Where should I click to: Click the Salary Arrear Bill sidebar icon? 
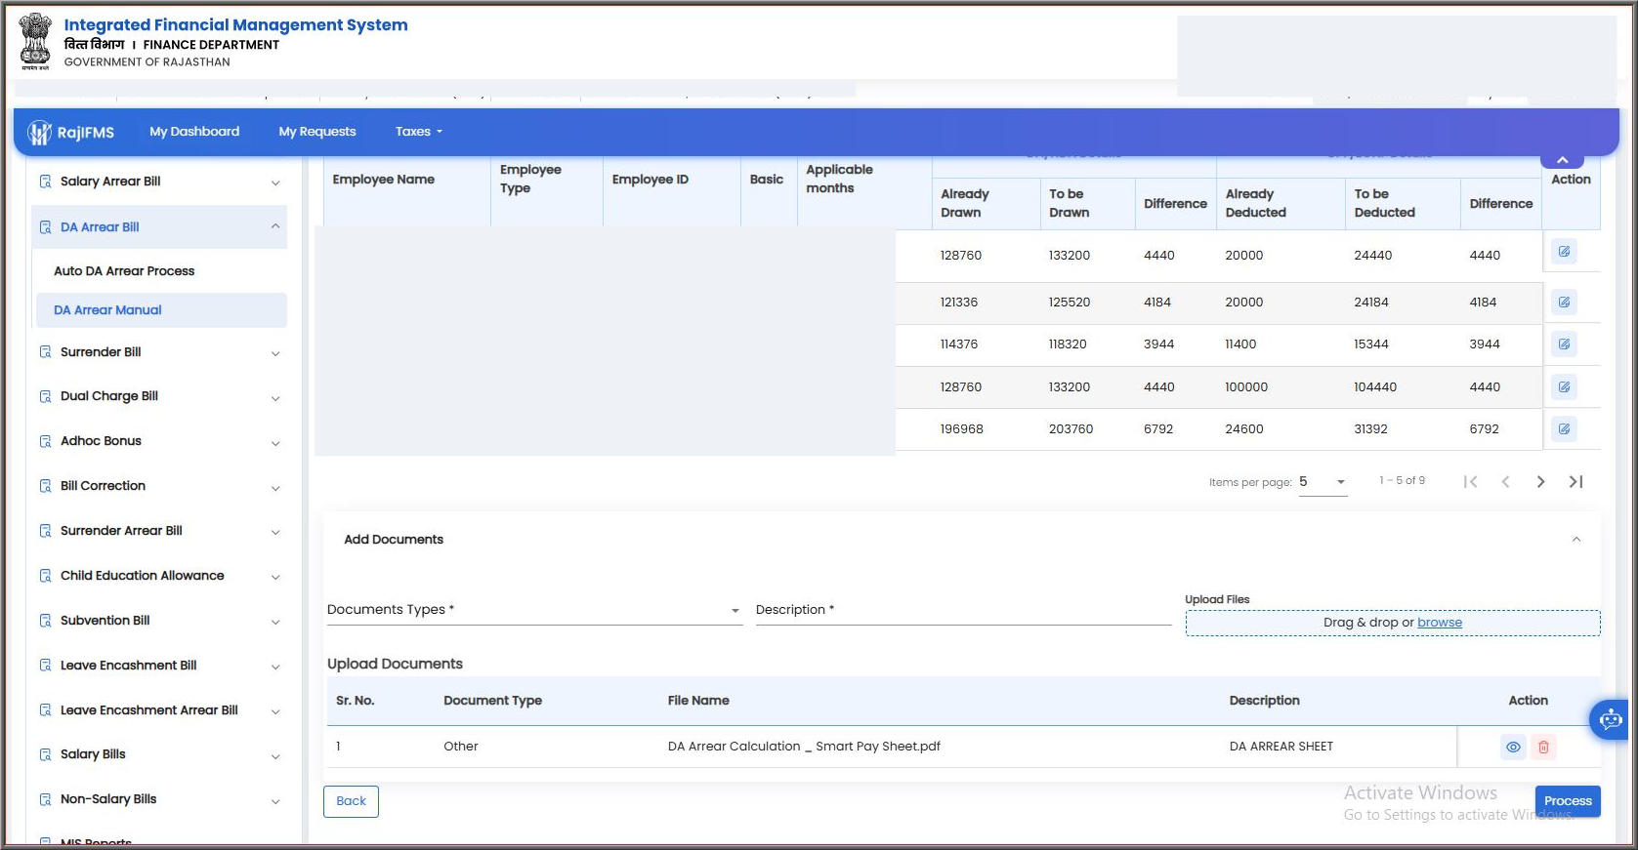[x=45, y=182]
